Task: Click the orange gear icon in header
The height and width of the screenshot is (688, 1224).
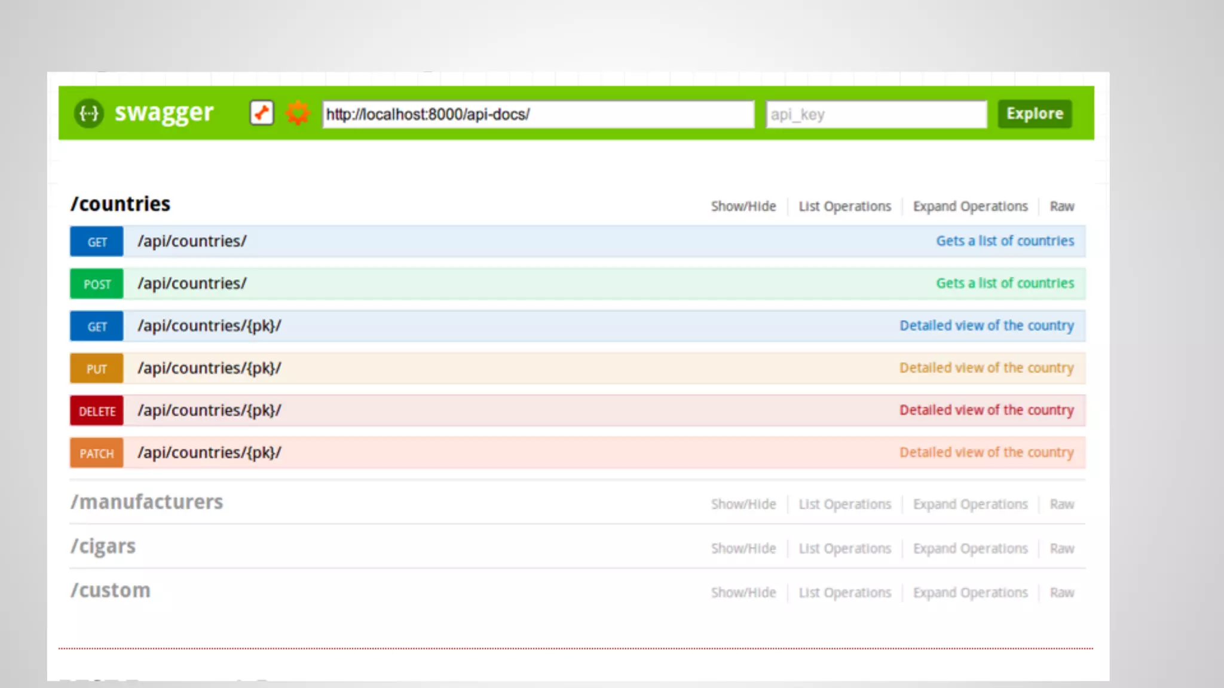Action: coord(298,113)
